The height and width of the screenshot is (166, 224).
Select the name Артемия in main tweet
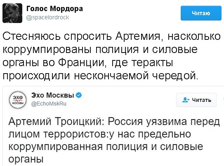(139, 37)
